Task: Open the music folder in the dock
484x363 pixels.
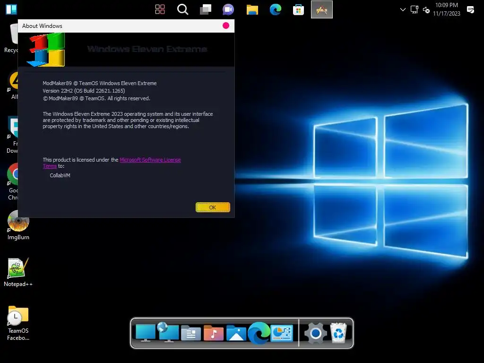Action: pos(214,333)
